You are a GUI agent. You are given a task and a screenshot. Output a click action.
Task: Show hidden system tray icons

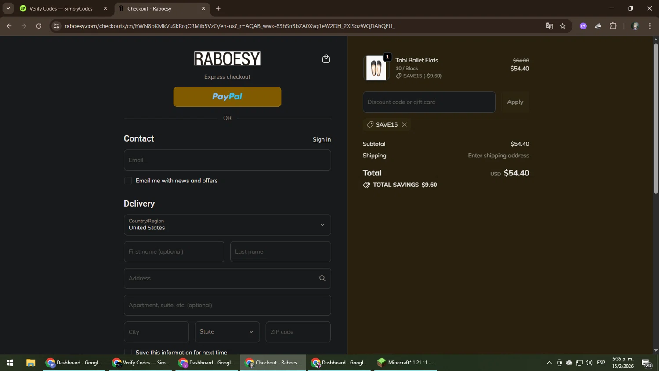[549, 363]
